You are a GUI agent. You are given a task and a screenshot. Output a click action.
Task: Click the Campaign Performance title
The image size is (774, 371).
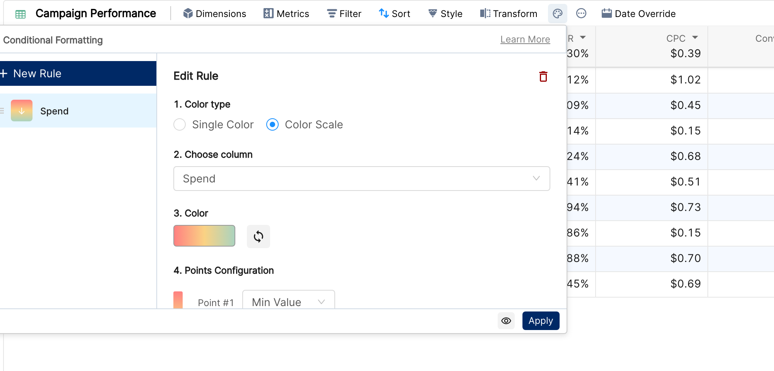[x=96, y=14]
